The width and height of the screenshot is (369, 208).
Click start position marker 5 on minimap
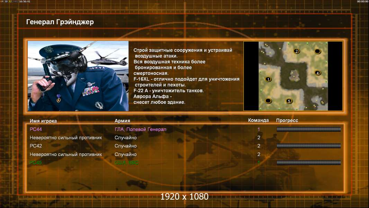[289, 101]
